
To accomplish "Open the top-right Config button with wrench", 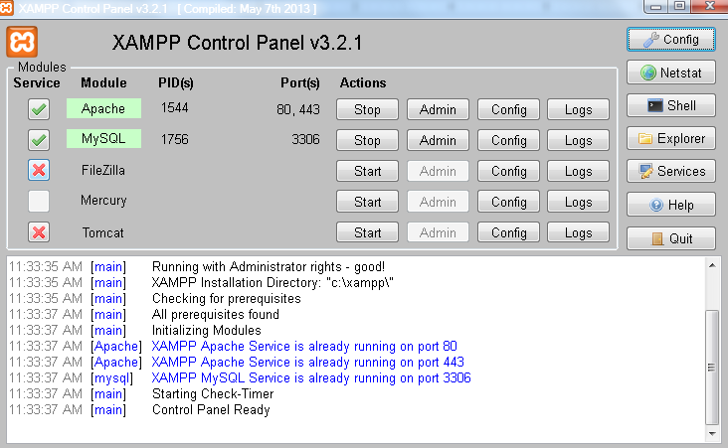I will 671,40.
